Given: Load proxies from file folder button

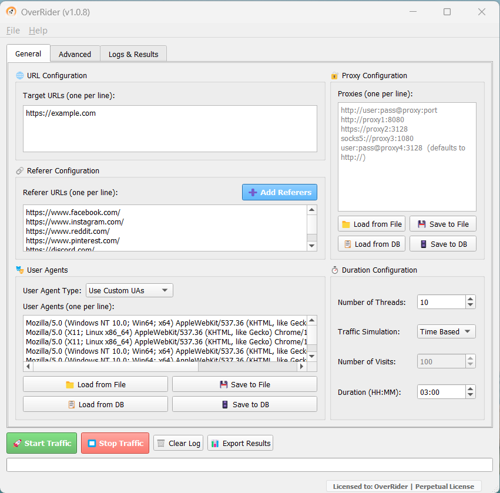Looking at the screenshot, I should [371, 224].
